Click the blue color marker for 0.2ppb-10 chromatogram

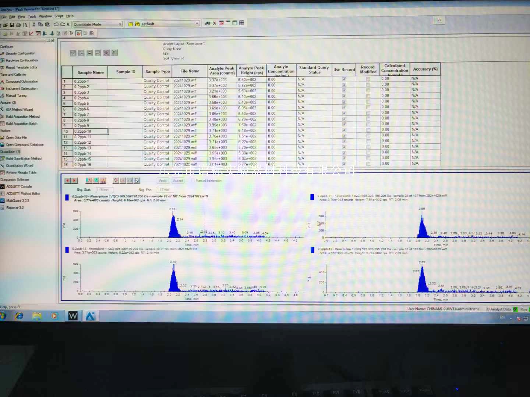tap(67, 197)
